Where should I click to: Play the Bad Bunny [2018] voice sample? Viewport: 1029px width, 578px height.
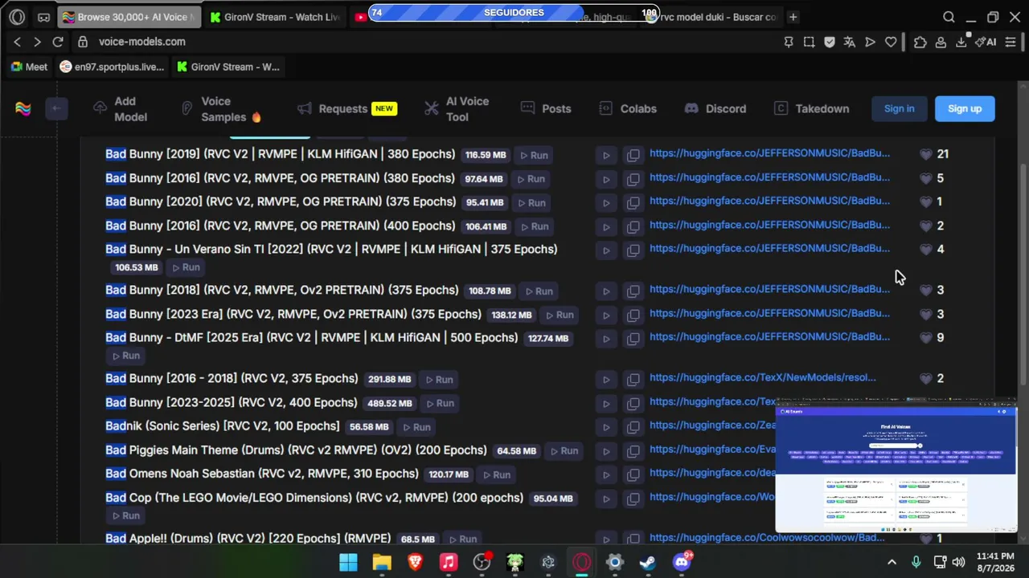tap(606, 291)
